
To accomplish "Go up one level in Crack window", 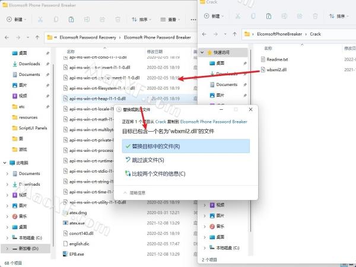I will [235, 34].
